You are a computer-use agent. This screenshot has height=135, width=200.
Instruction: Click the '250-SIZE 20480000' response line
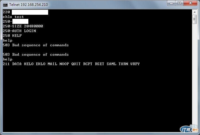23,26
